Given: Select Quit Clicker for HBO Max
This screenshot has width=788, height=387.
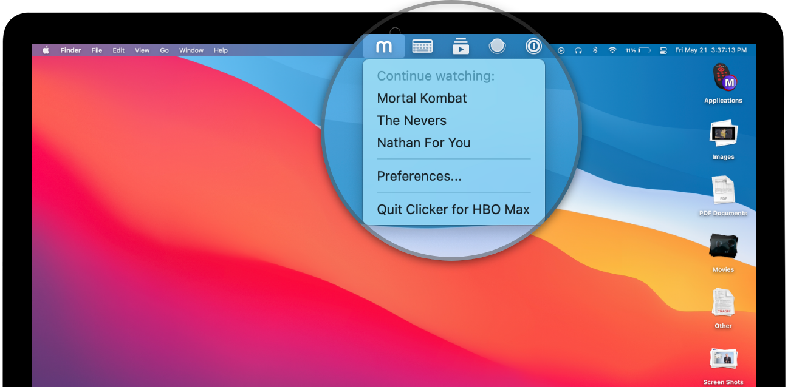Looking at the screenshot, I should (453, 210).
